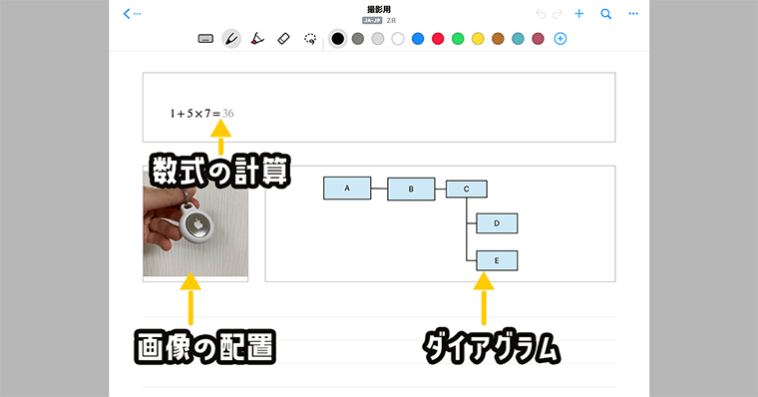
Task: Select diagram box C
Action: point(467,190)
